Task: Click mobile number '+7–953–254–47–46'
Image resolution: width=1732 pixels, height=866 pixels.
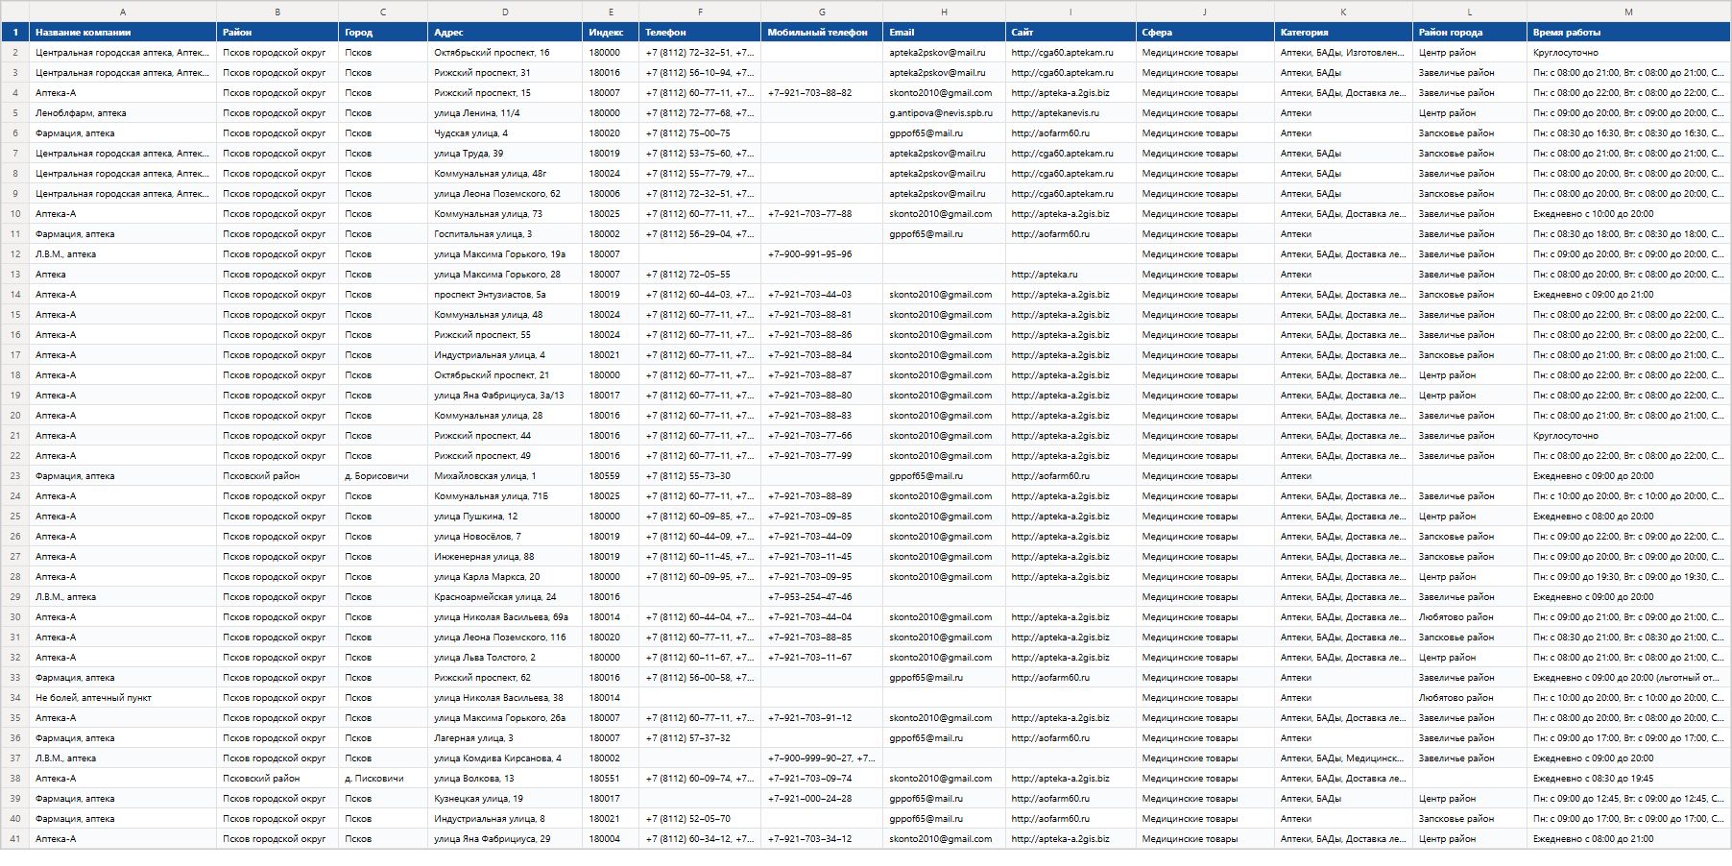Action: [x=822, y=596]
